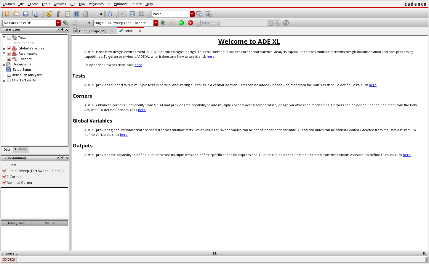The width and height of the screenshot is (429, 264).
Task: Click the calculator icon in toolbar
Action: pyautogui.click(x=123, y=14)
